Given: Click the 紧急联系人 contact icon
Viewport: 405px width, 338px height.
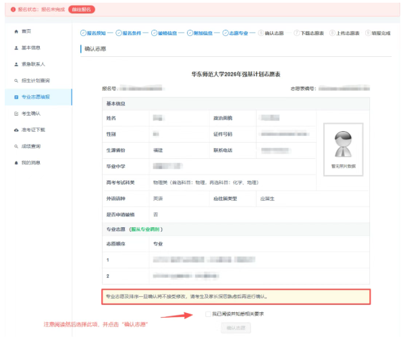Looking at the screenshot, I should pos(16,64).
